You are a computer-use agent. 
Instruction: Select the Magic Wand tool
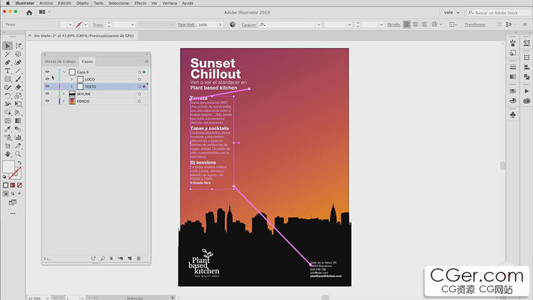7,55
